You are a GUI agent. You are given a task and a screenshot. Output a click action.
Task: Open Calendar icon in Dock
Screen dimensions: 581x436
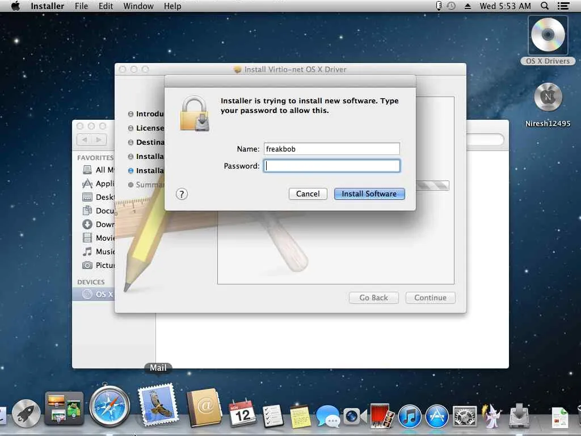tap(242, 413)
